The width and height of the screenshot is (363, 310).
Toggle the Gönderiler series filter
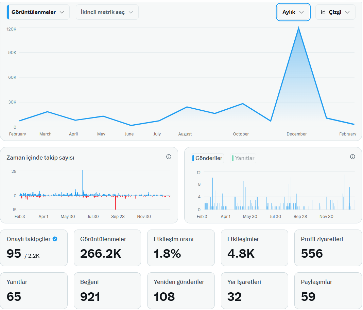pos(207,158)
